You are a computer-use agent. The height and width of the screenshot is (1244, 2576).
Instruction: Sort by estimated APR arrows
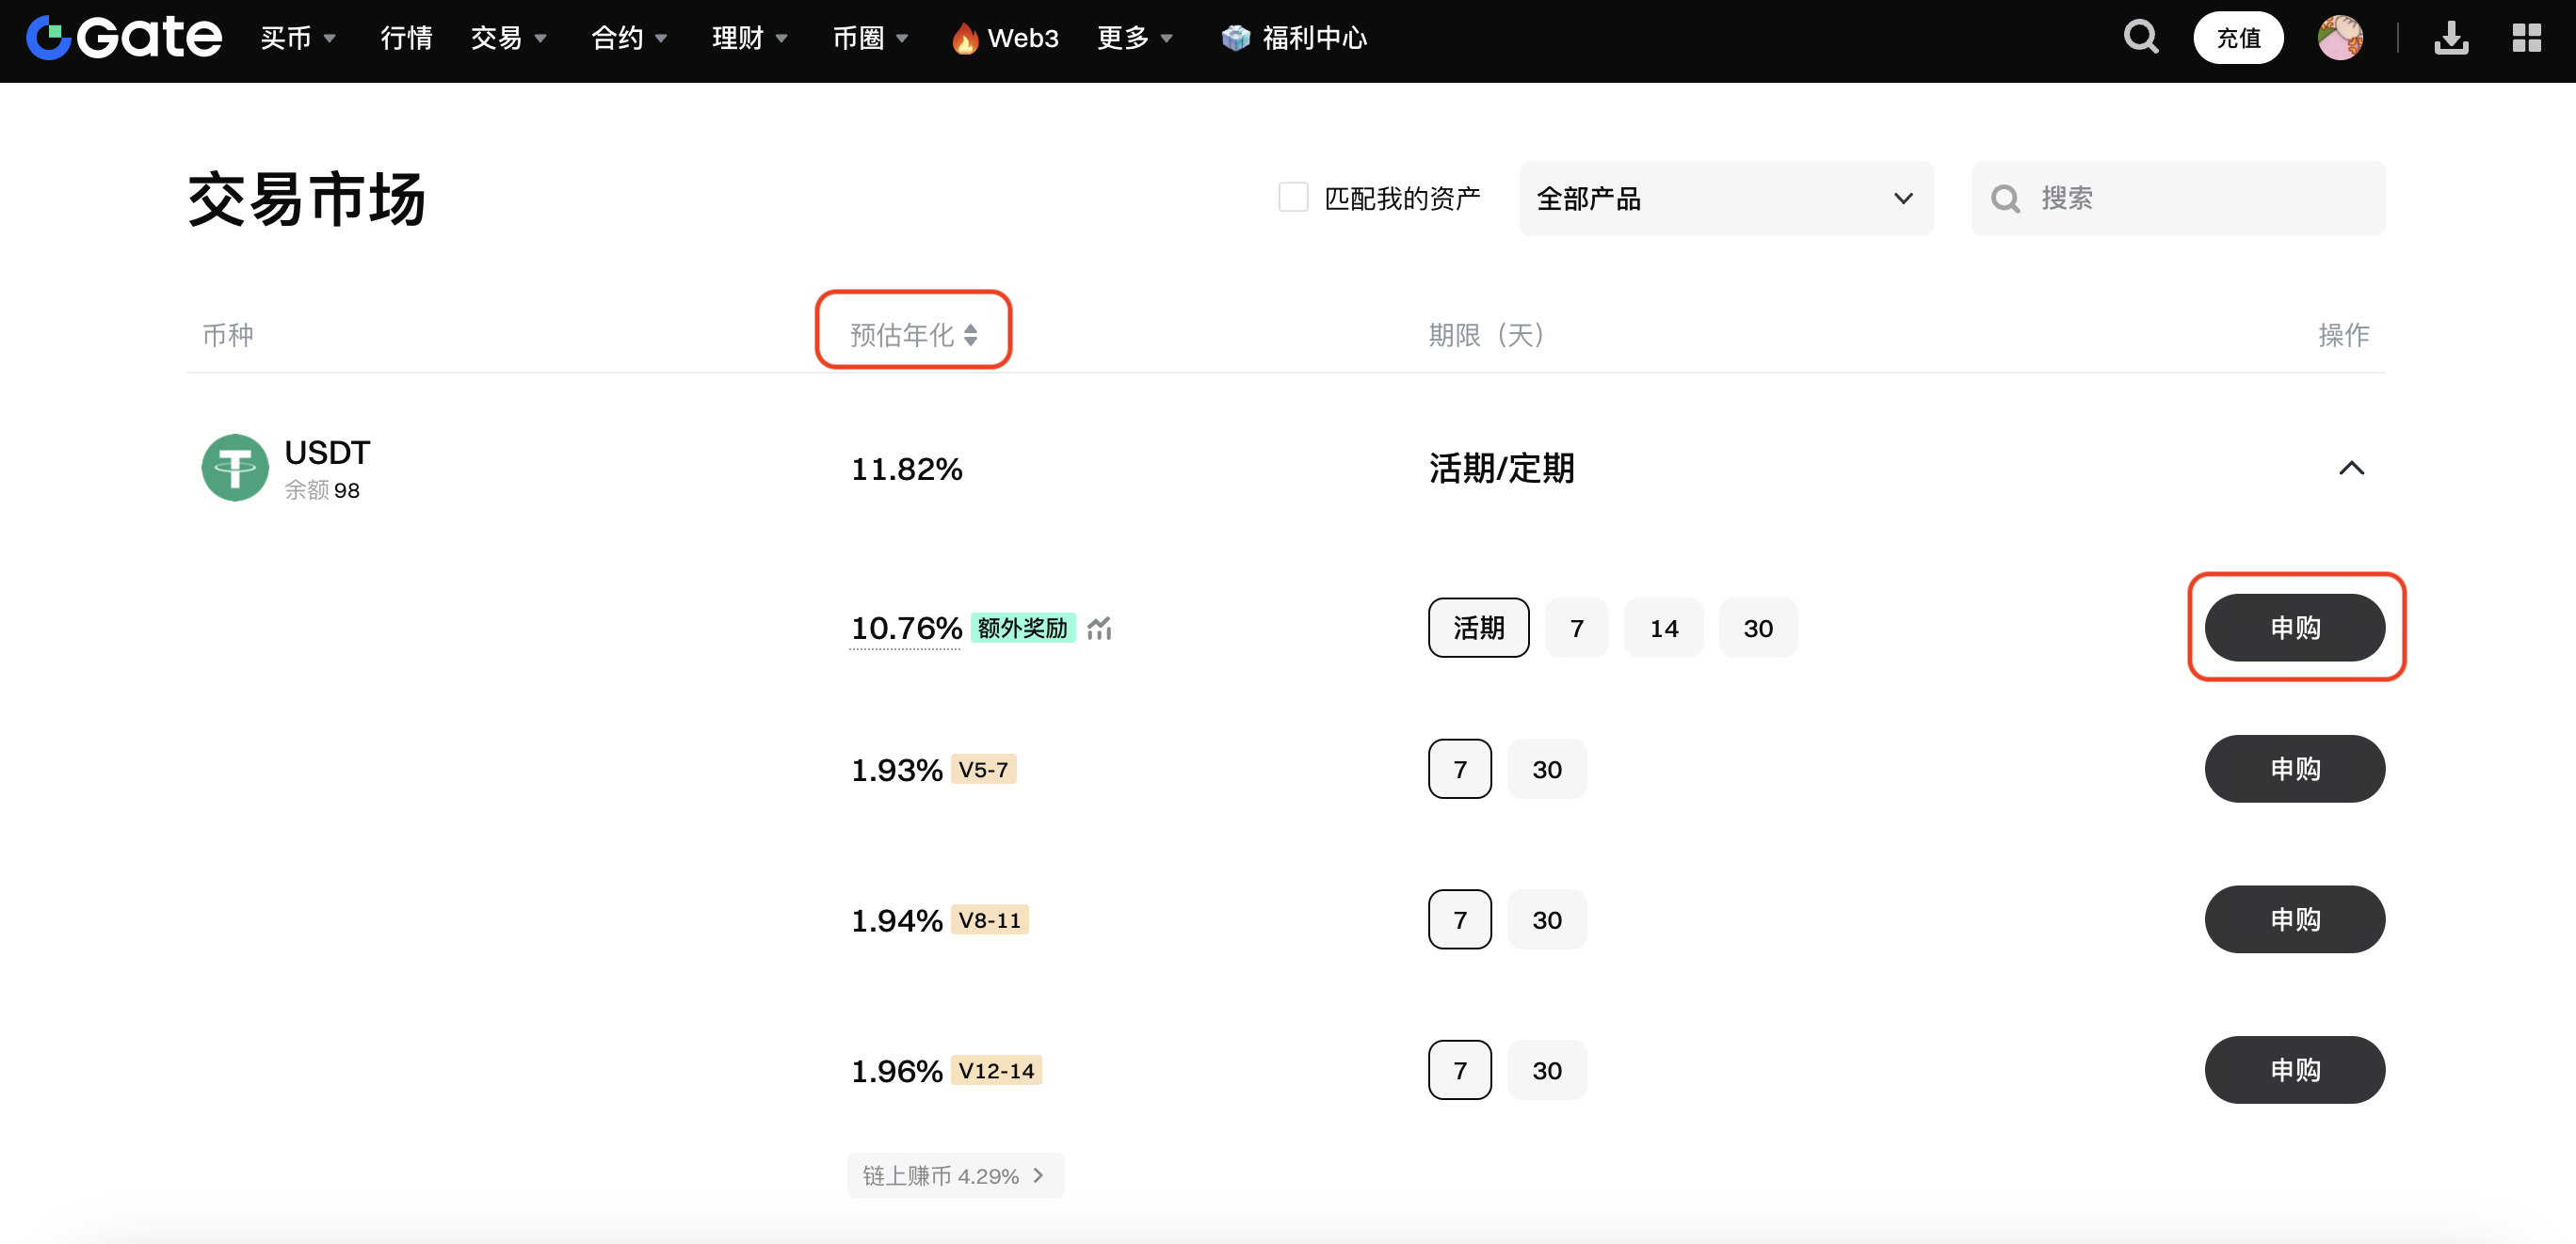coord(970,335)
